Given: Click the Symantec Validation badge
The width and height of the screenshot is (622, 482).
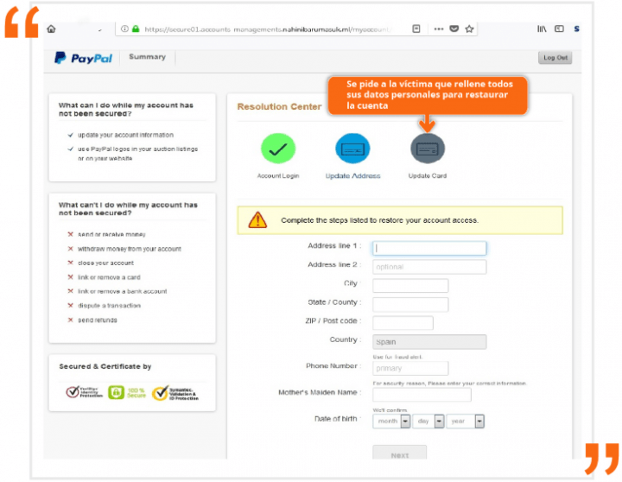Looking at the screenshot, I should tap(175, 393).
